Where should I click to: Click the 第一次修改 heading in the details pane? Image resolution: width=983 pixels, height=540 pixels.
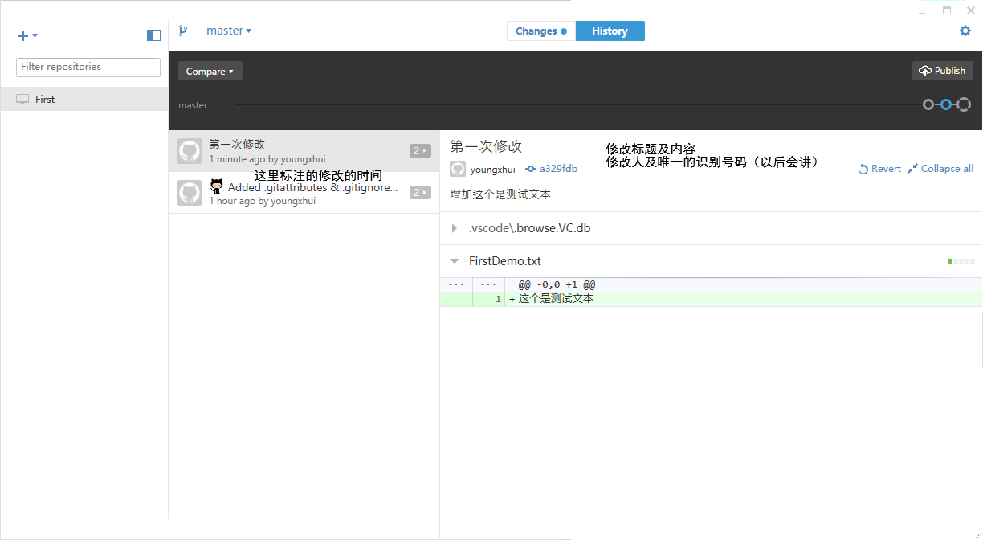pyautogui.click(x=486, y=146)
